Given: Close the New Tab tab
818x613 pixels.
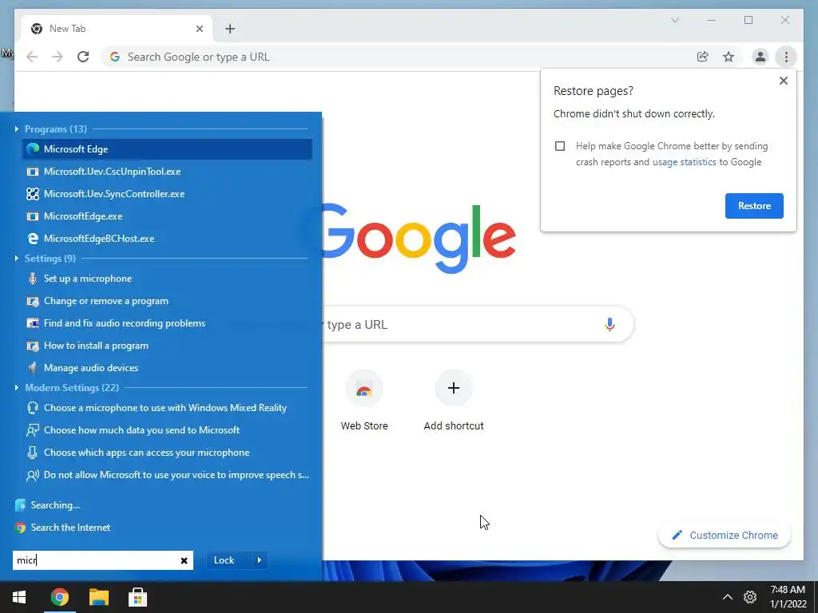Looking at the screenshot, I should [x=199, y=30].
